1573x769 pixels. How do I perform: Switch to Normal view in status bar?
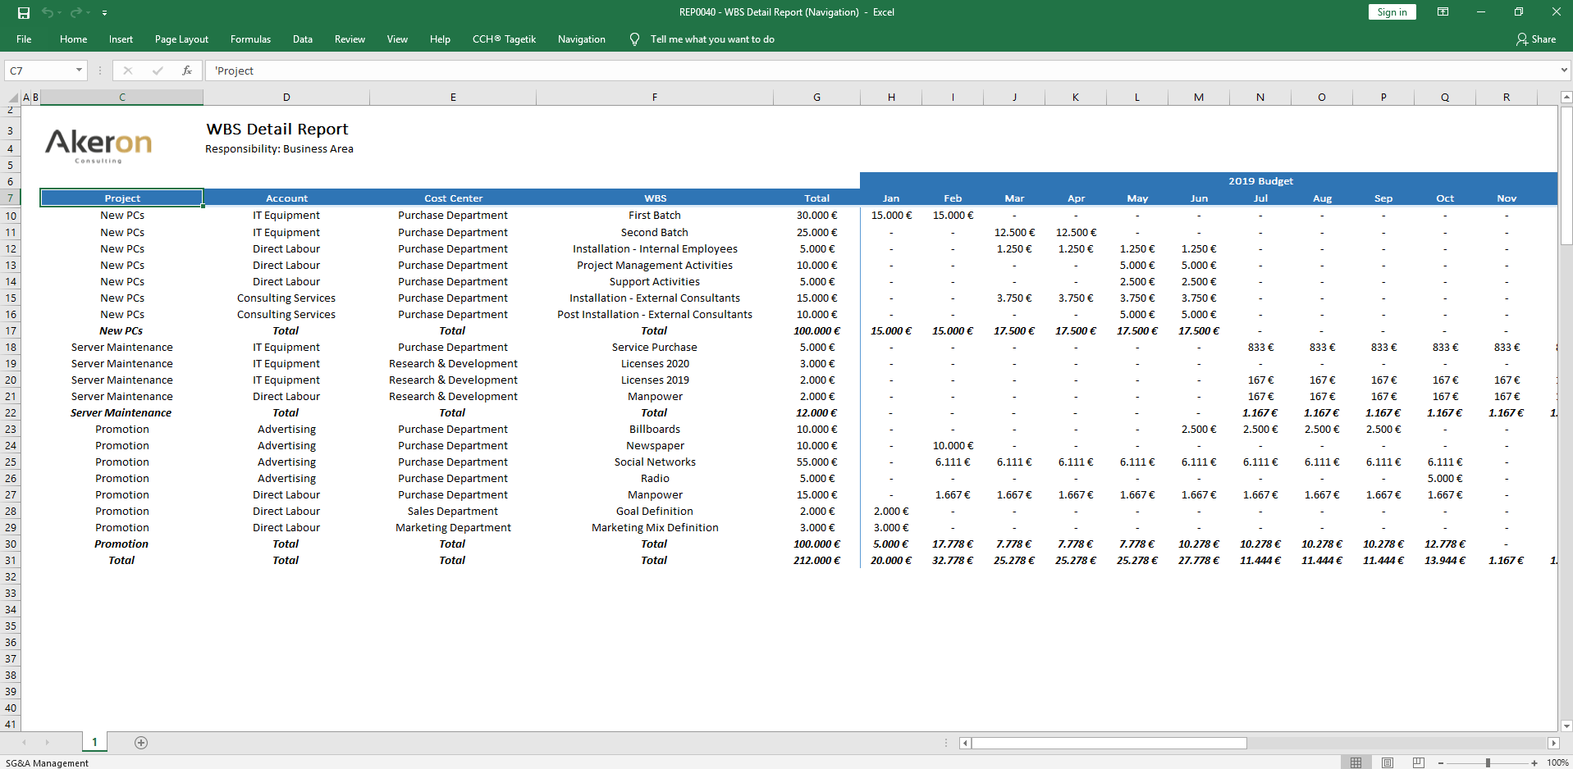pyautogui.click(x=1356, y=762)
